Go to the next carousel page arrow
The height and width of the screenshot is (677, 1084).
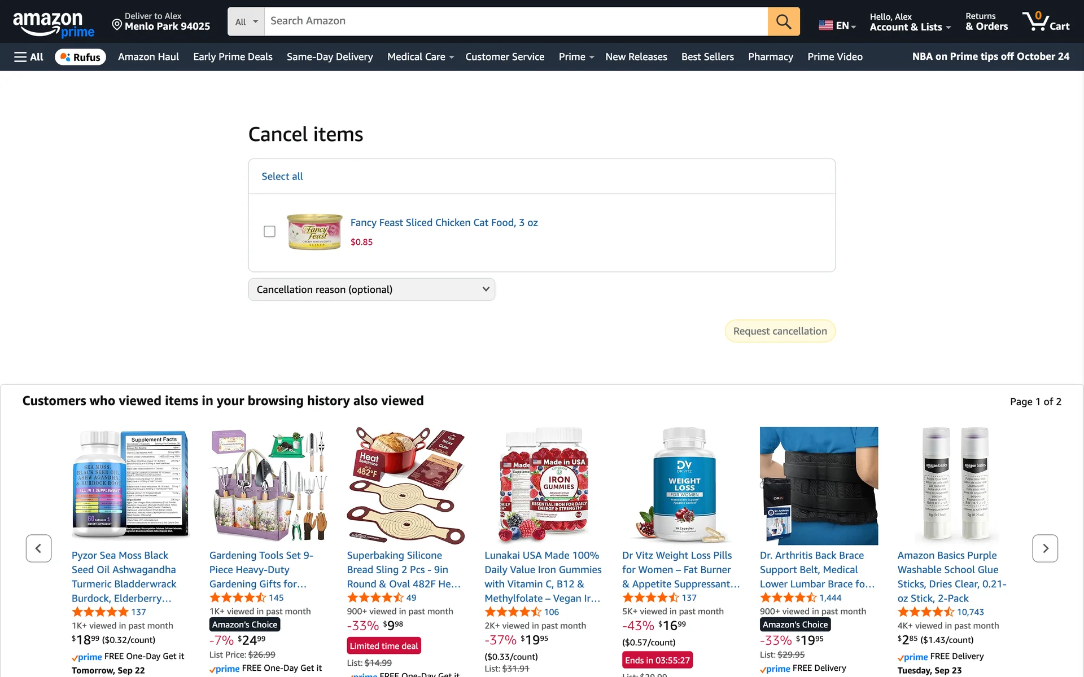(x=1045, y=548)
